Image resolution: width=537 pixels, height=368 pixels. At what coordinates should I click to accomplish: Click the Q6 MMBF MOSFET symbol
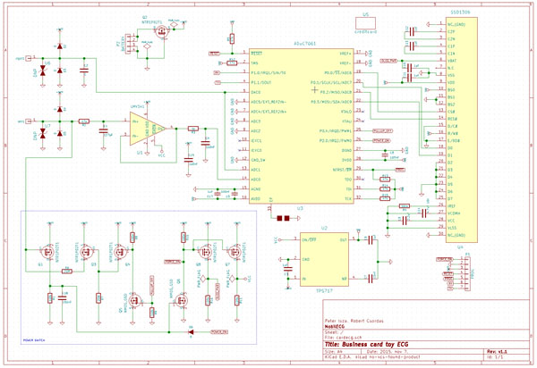181,301
